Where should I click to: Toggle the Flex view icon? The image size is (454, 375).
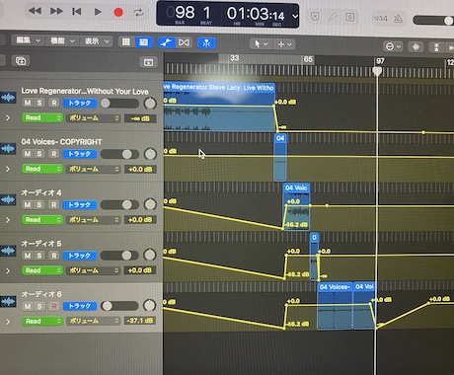click(x=184, y=42)
